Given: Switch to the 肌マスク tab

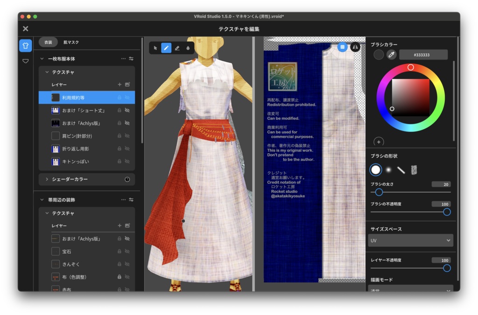Looking at the screenshot, I should (71, 42).
